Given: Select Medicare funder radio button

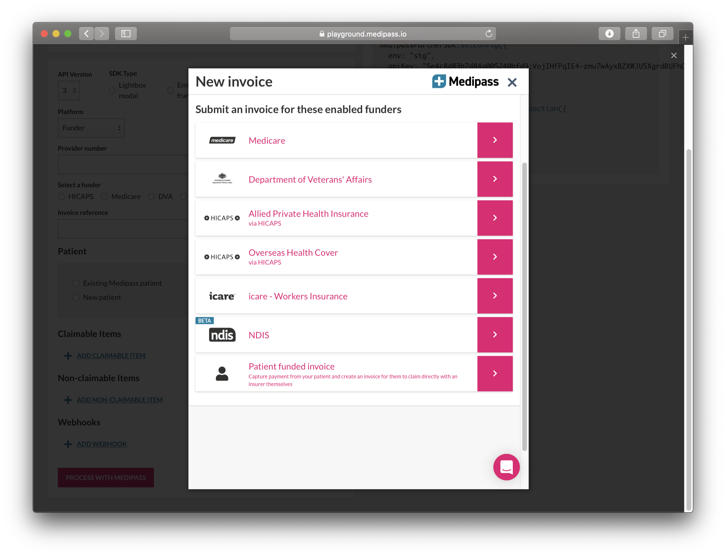Looking at the screenshot, I should tap(104, 197).
